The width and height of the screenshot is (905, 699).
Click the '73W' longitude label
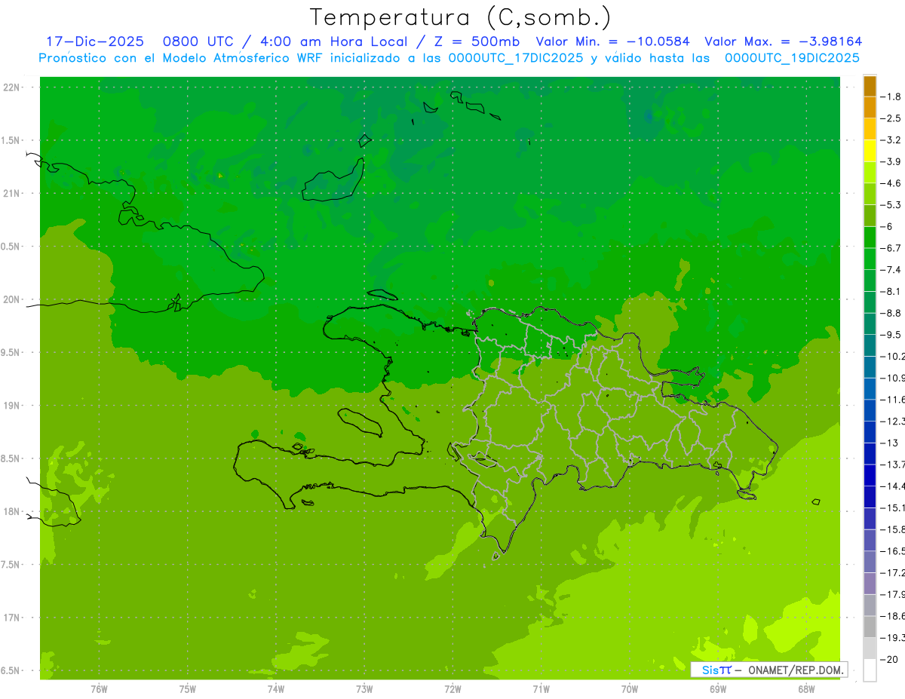pyautogui.click(x=364, y=688)
